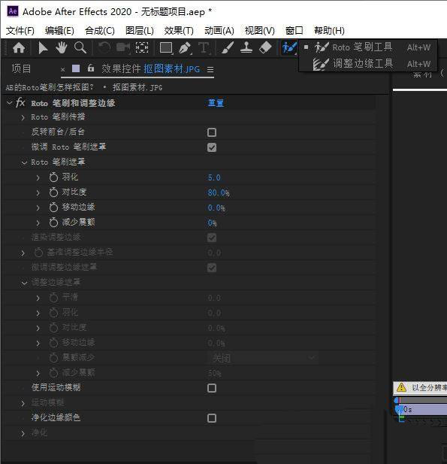Toggle the 渲染调整边缘 checkbox
This screenshot has width=447, height=464.
point(212,238)
